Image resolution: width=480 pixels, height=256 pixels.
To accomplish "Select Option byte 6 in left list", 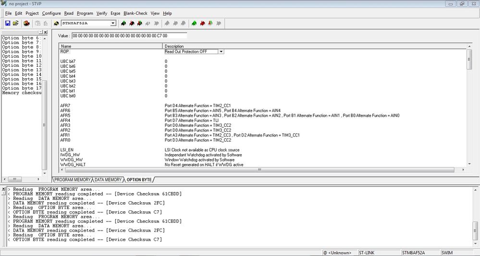I will click(22, 38).
